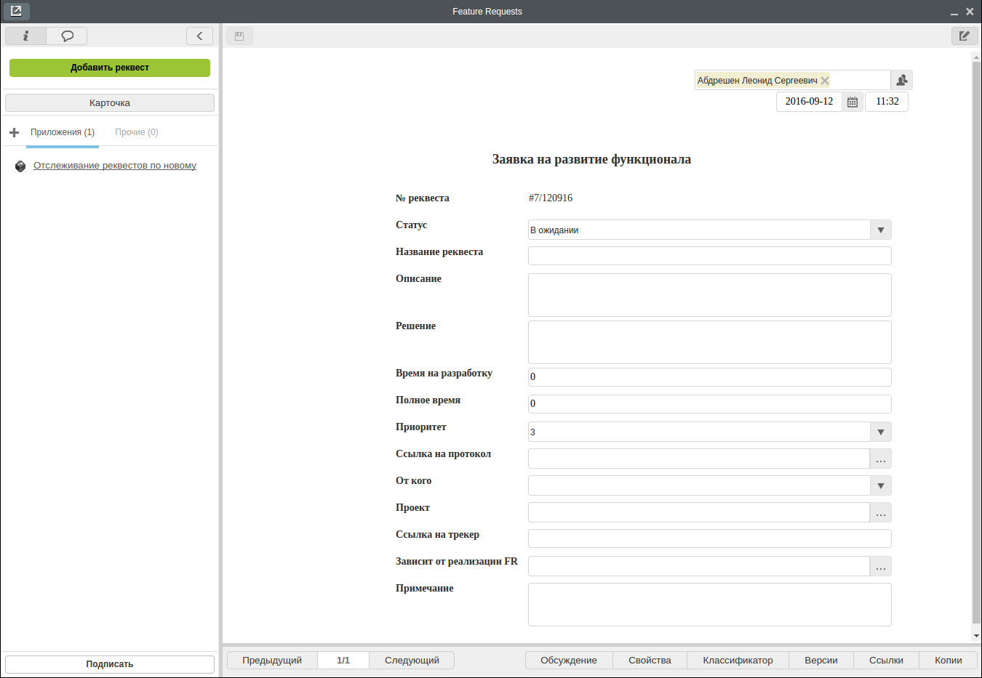Click the page counter 1/1
The height and width of the screenshot is (678, 982).
click(x=343, y=660)
